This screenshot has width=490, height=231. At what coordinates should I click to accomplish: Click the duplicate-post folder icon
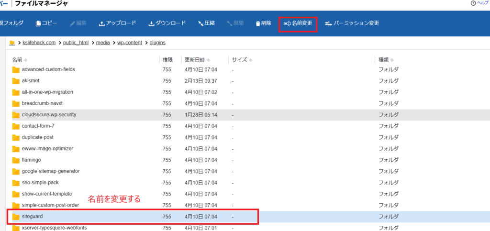[x=16, y=137]
